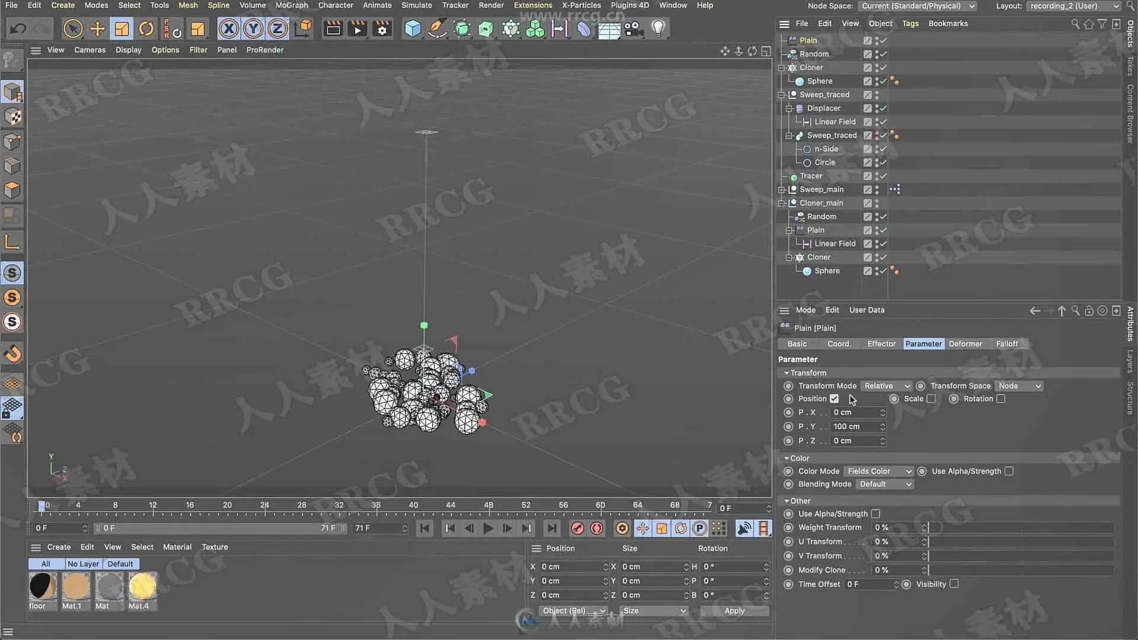Screen dimensions: 1138x640
Task: Open Edit Render Settings icon
Action: pyautogui.click(x=382, y=28)
